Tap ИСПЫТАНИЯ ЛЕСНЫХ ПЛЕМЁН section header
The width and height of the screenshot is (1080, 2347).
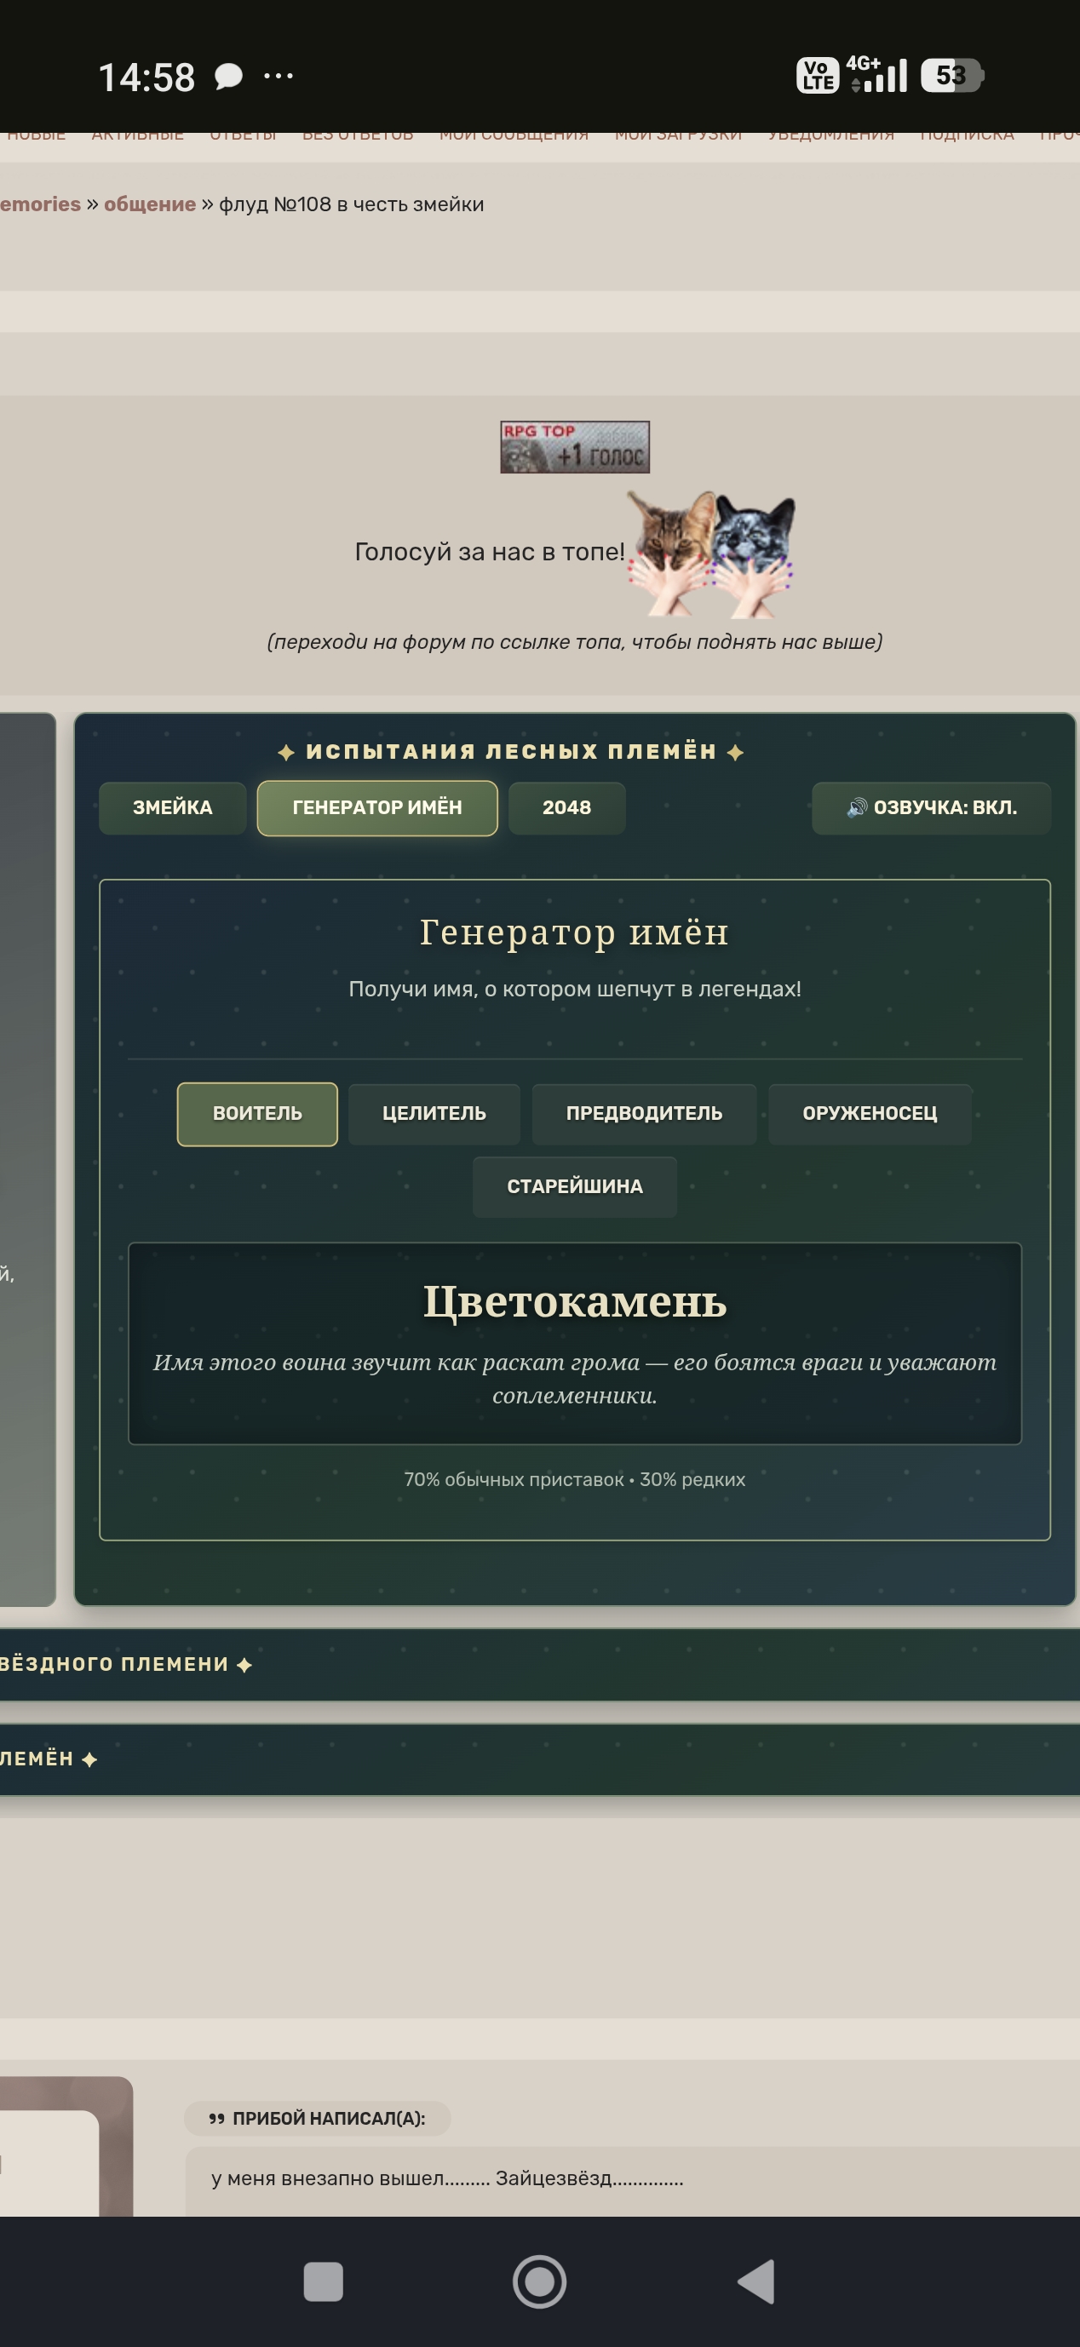(x=511, y=752)
